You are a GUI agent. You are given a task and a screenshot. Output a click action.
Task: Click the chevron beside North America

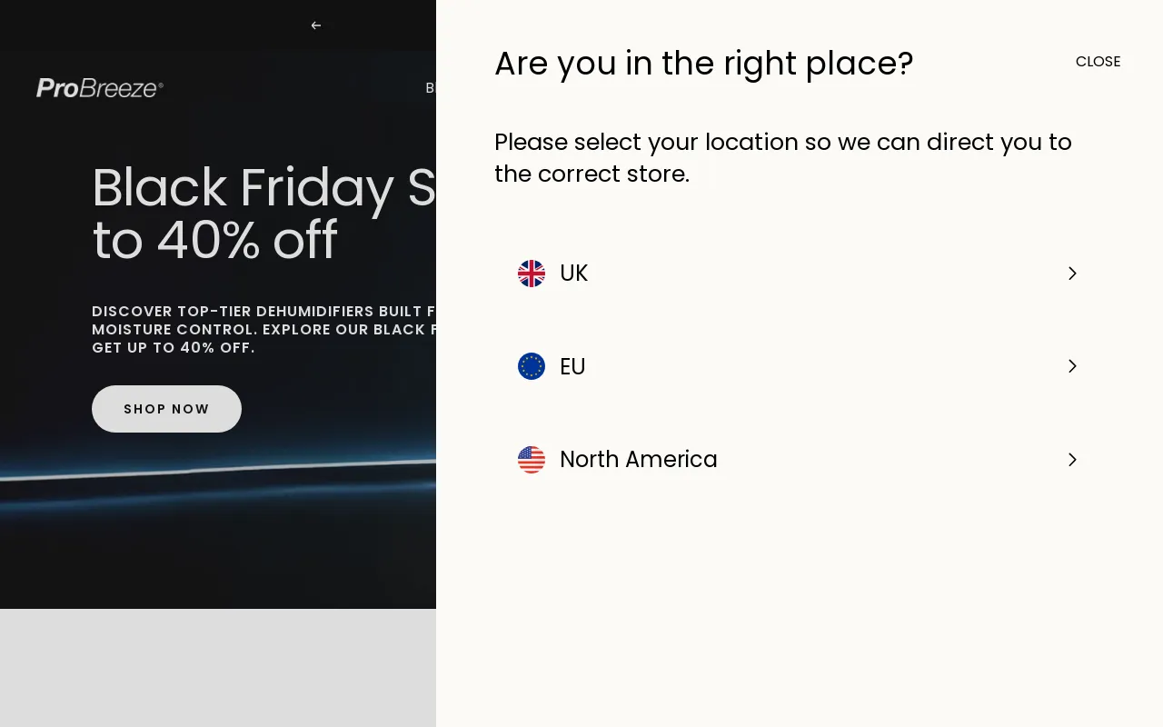[1072, 460]
